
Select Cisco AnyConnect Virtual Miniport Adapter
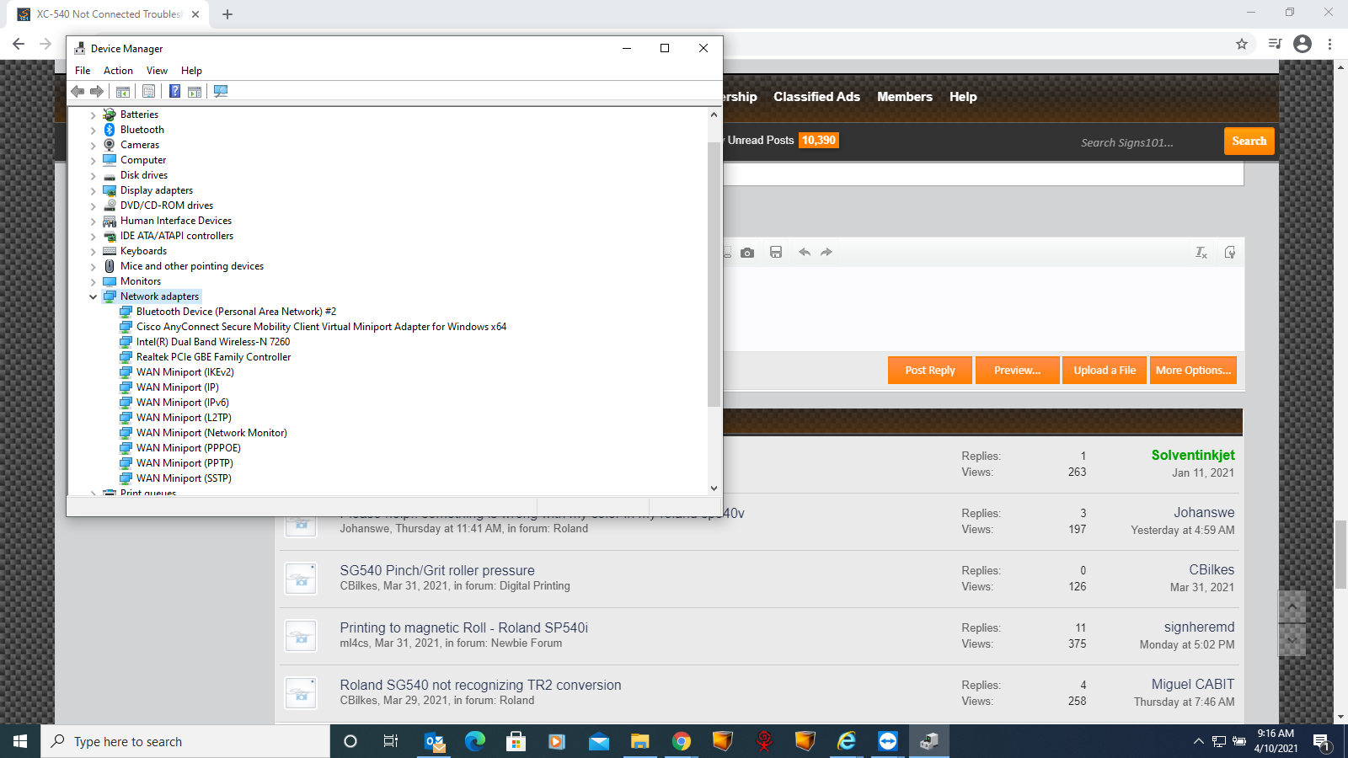pos(321,327)
